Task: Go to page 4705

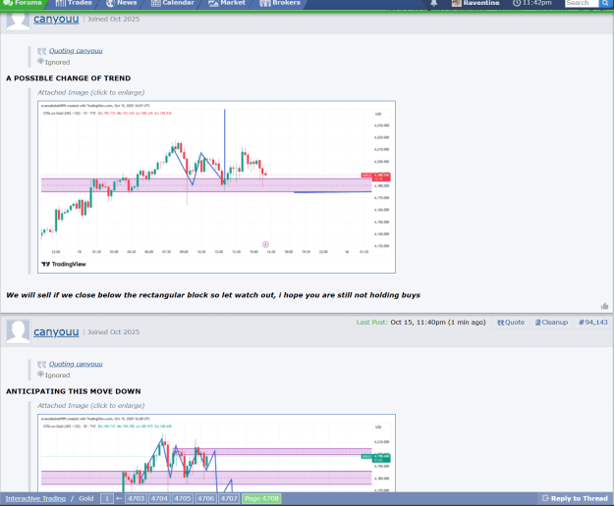Action: 183,498
